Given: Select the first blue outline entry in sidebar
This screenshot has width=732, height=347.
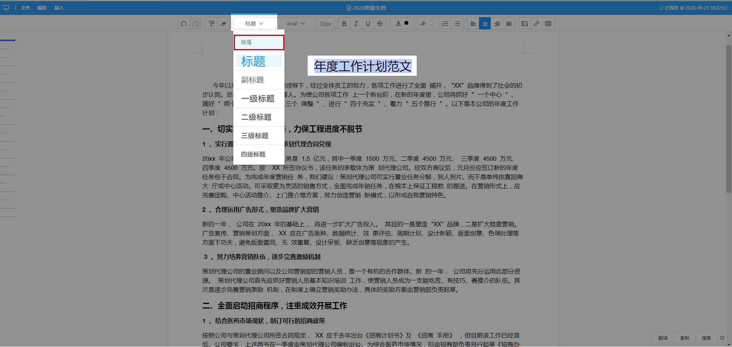Looking at the screenshot, I should [x=8, y=40].
